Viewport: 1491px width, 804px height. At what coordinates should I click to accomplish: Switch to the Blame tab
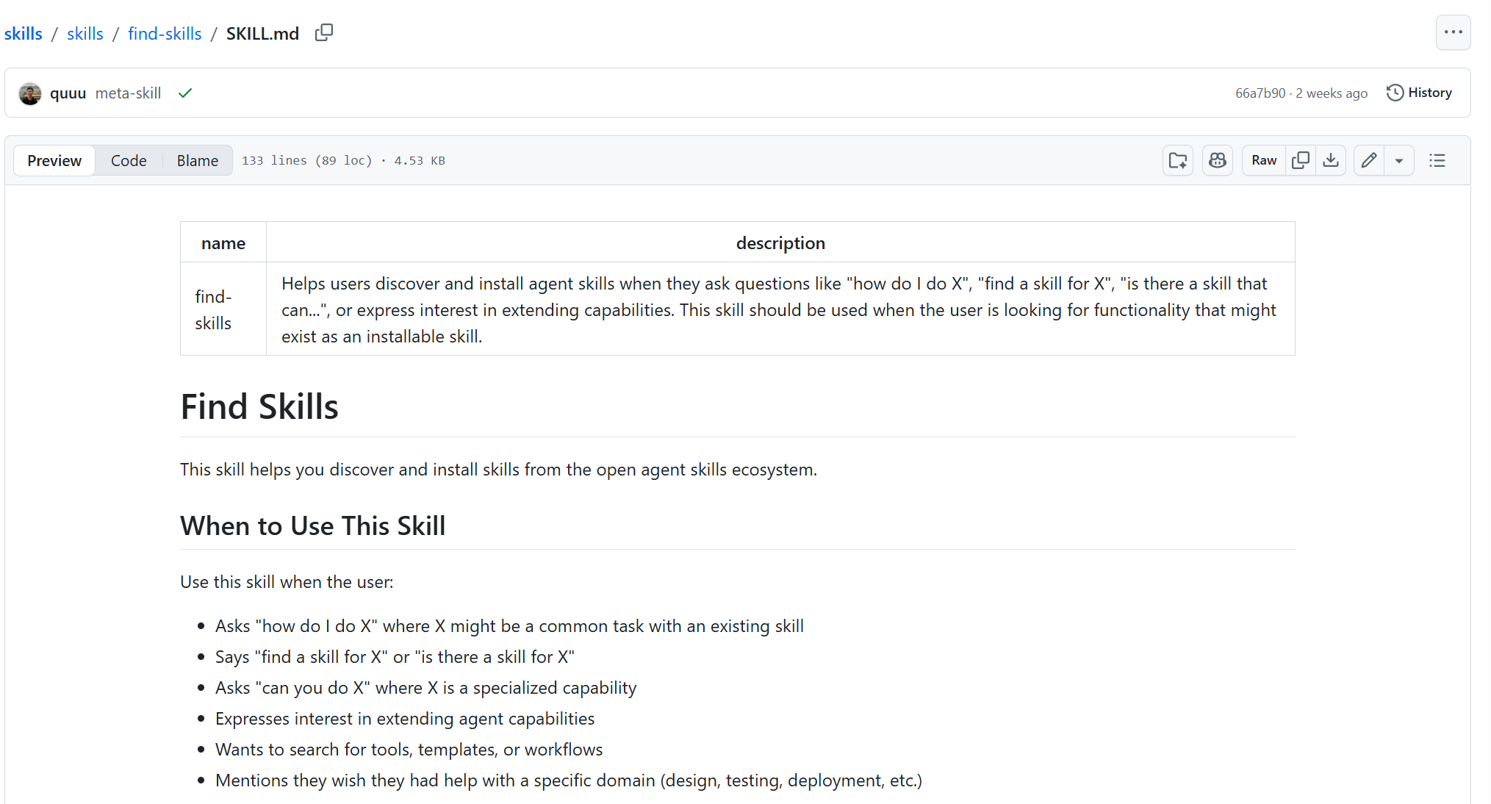[197, 160]
